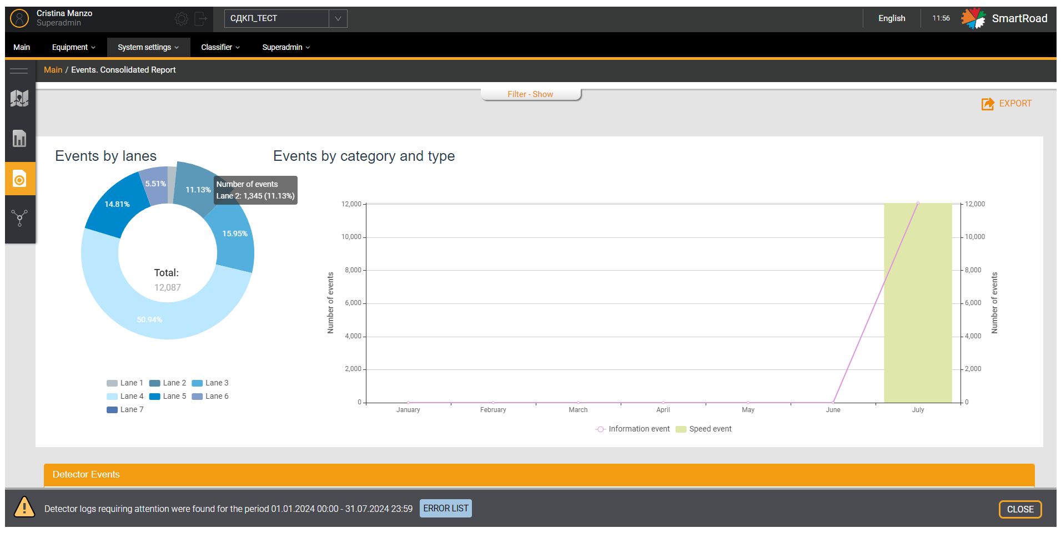Select the highlighted events sidebar icon
This screenshot has width=1061, height=533.
click(x=20, y=179)
